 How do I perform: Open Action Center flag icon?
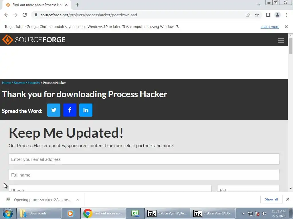pos(257,214)
